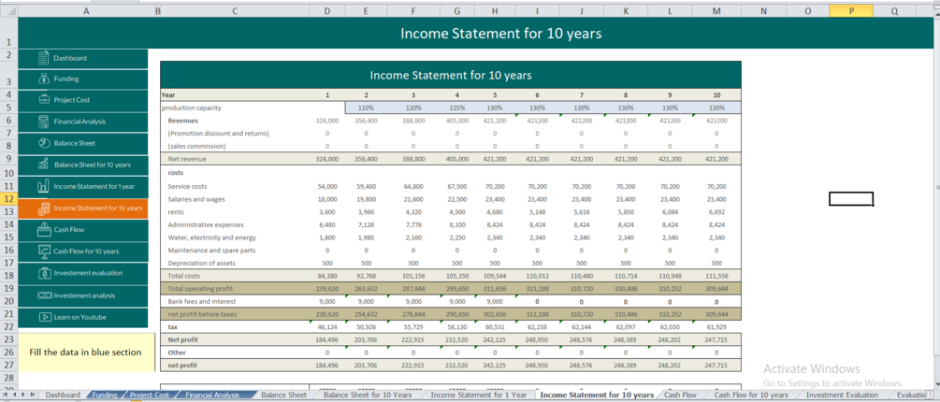Click the Balance Sheet for 10 years icon

(x=43, y=165)
